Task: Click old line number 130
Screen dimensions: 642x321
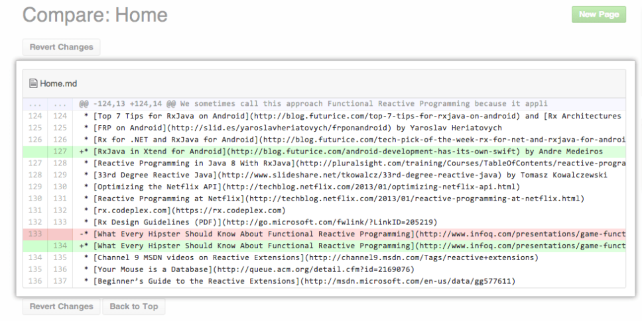Action: point(35,199)
